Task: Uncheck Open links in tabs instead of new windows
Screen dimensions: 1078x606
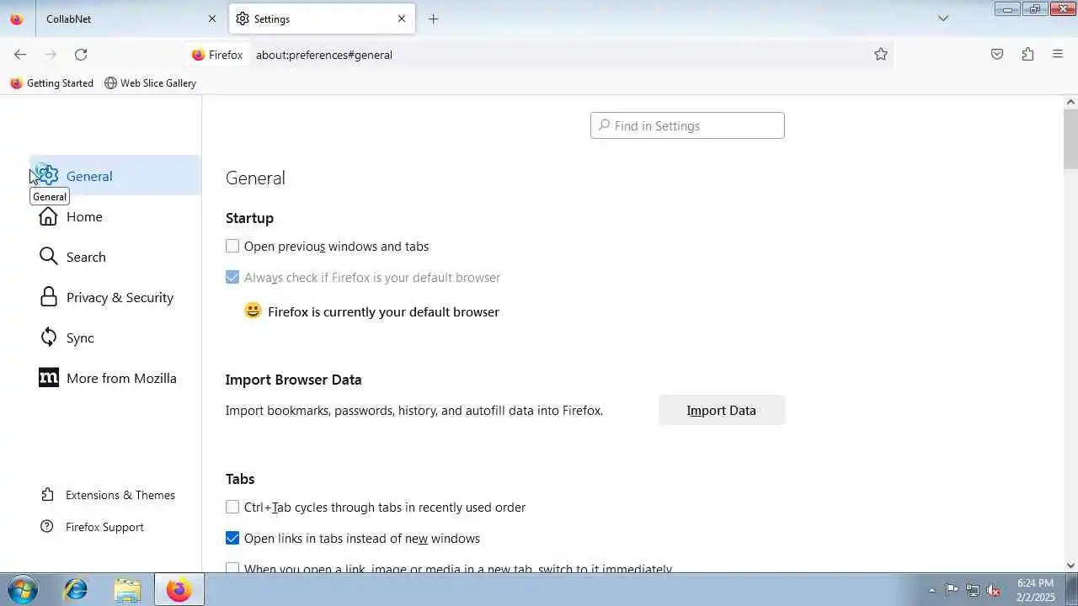Action: [x=232, y=539]
